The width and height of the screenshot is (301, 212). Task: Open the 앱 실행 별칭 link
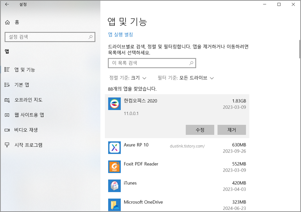coord(121,35)
